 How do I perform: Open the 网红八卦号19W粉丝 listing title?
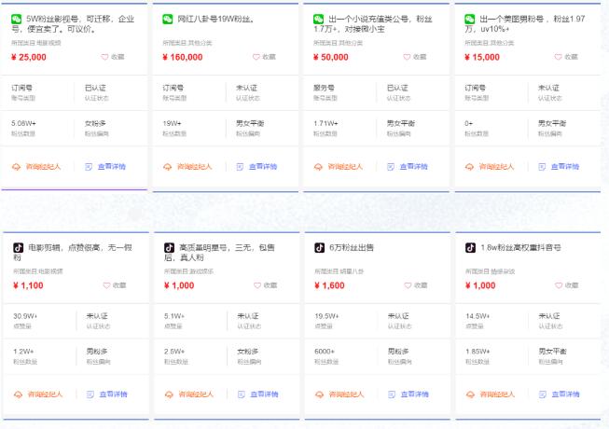pyautogui.click(x=216, y=19)
